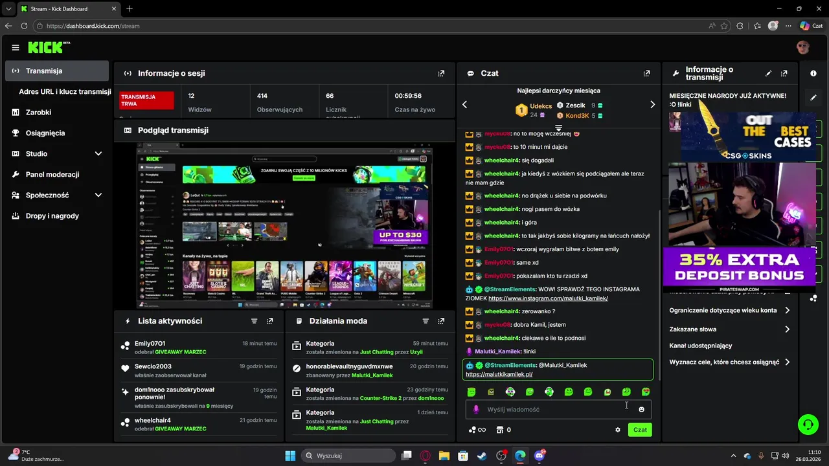This screenshot has height=466, width=829.
Task: Show previous top gifters
Action: (x=464, y=105)
